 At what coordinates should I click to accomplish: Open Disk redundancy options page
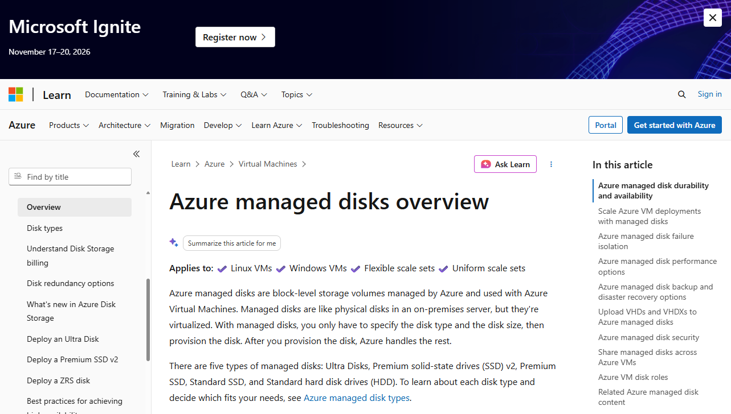pos(70,283)
